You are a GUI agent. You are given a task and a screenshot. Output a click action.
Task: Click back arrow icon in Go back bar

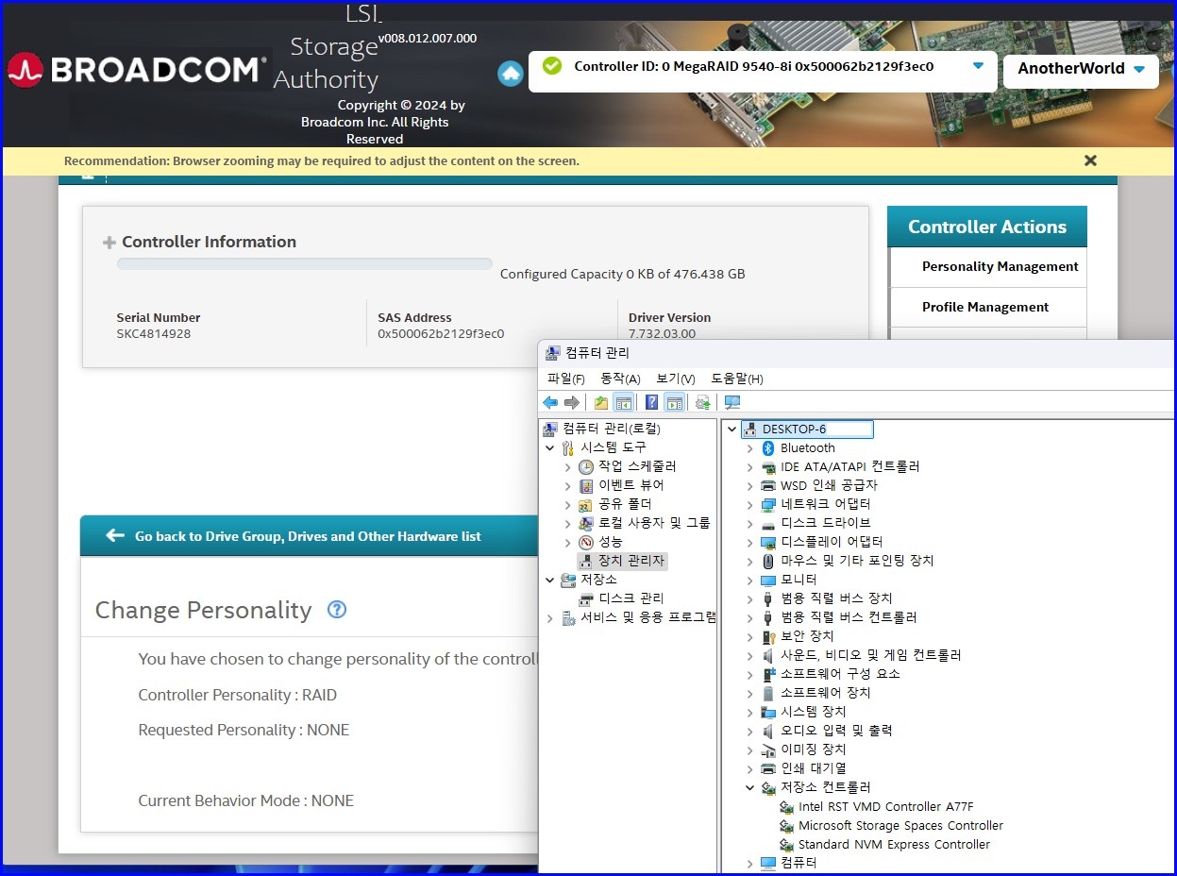tap(115, 535)
